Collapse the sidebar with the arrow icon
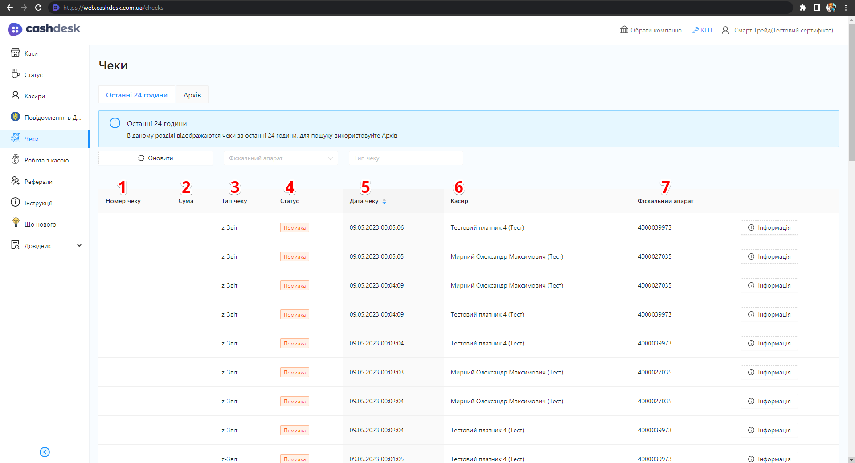Screen dimensions: 855x463 pyautogui.click(x=45, y=452)
